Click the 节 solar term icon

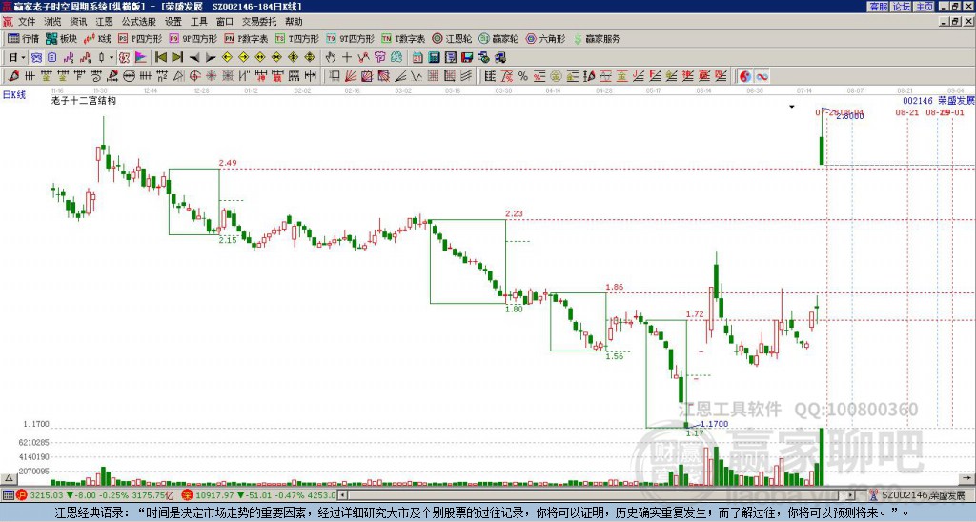click(x=379, y=57)
